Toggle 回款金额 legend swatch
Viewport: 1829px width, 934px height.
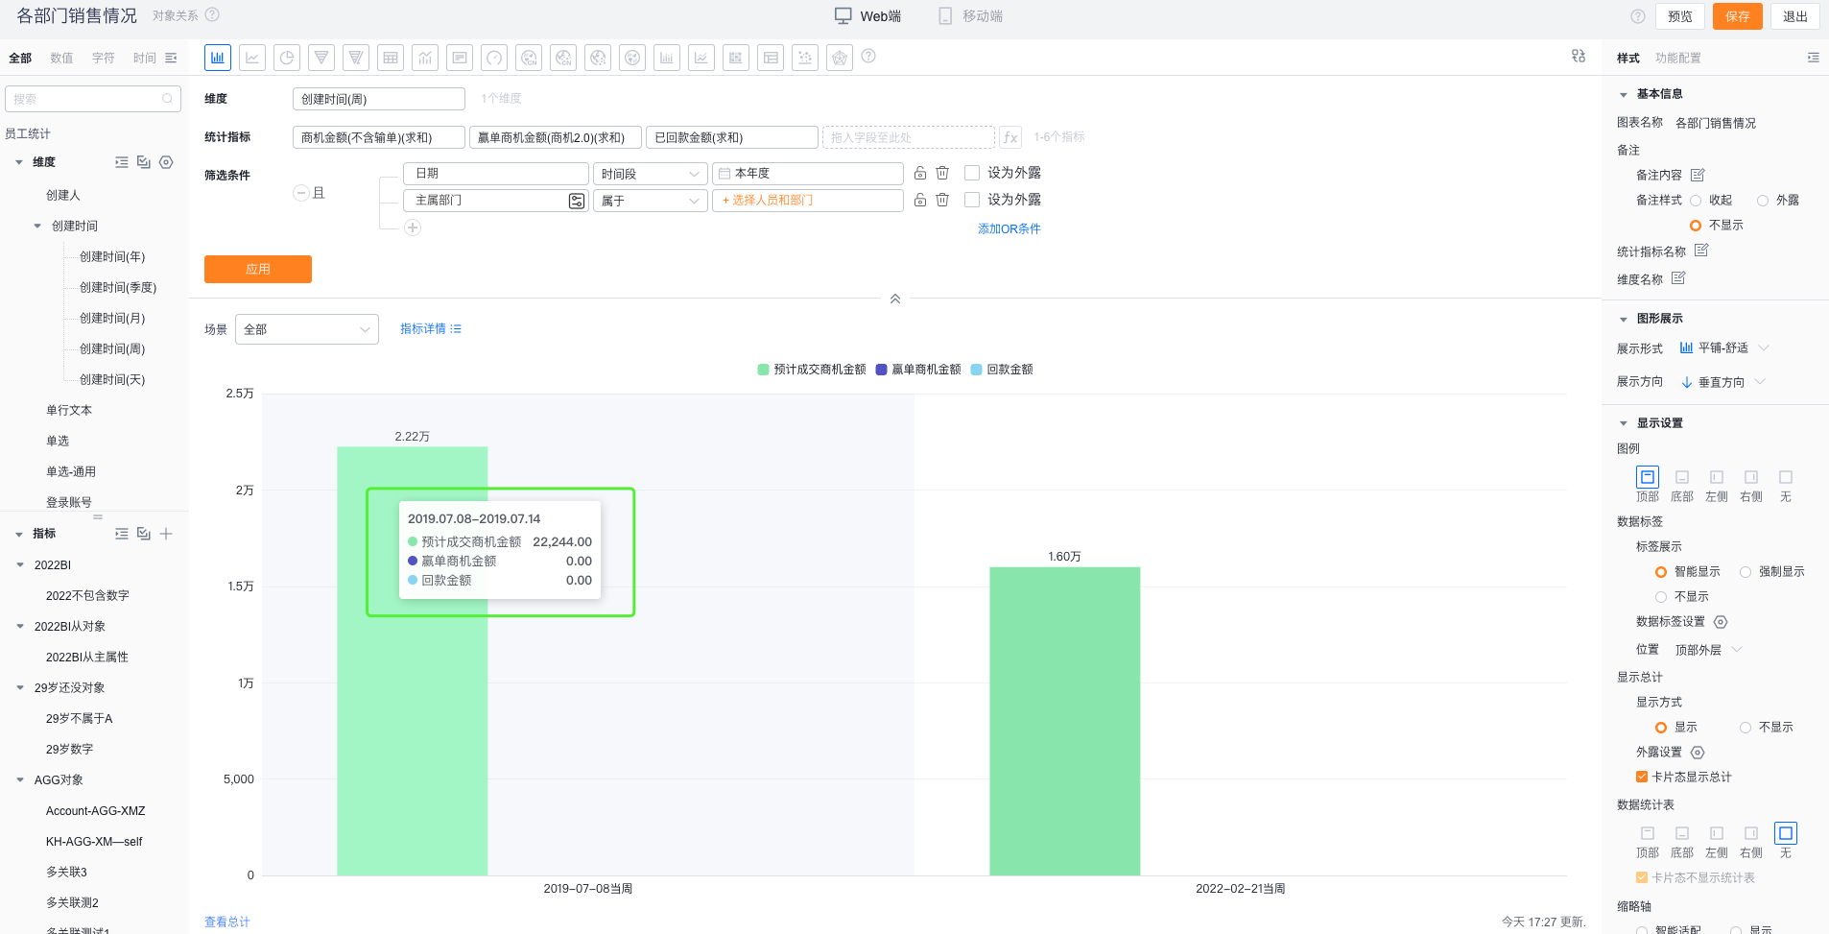pos(976,370)
